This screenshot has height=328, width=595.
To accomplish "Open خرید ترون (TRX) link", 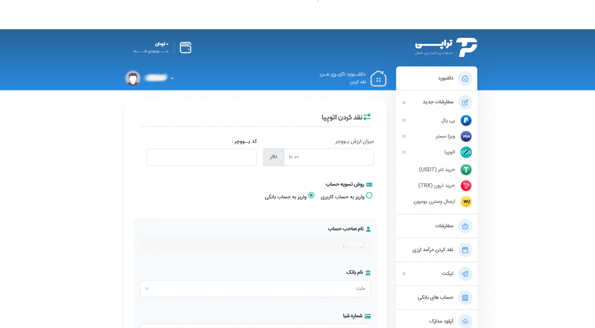I will pyautogui.click(x=437, y=185).
